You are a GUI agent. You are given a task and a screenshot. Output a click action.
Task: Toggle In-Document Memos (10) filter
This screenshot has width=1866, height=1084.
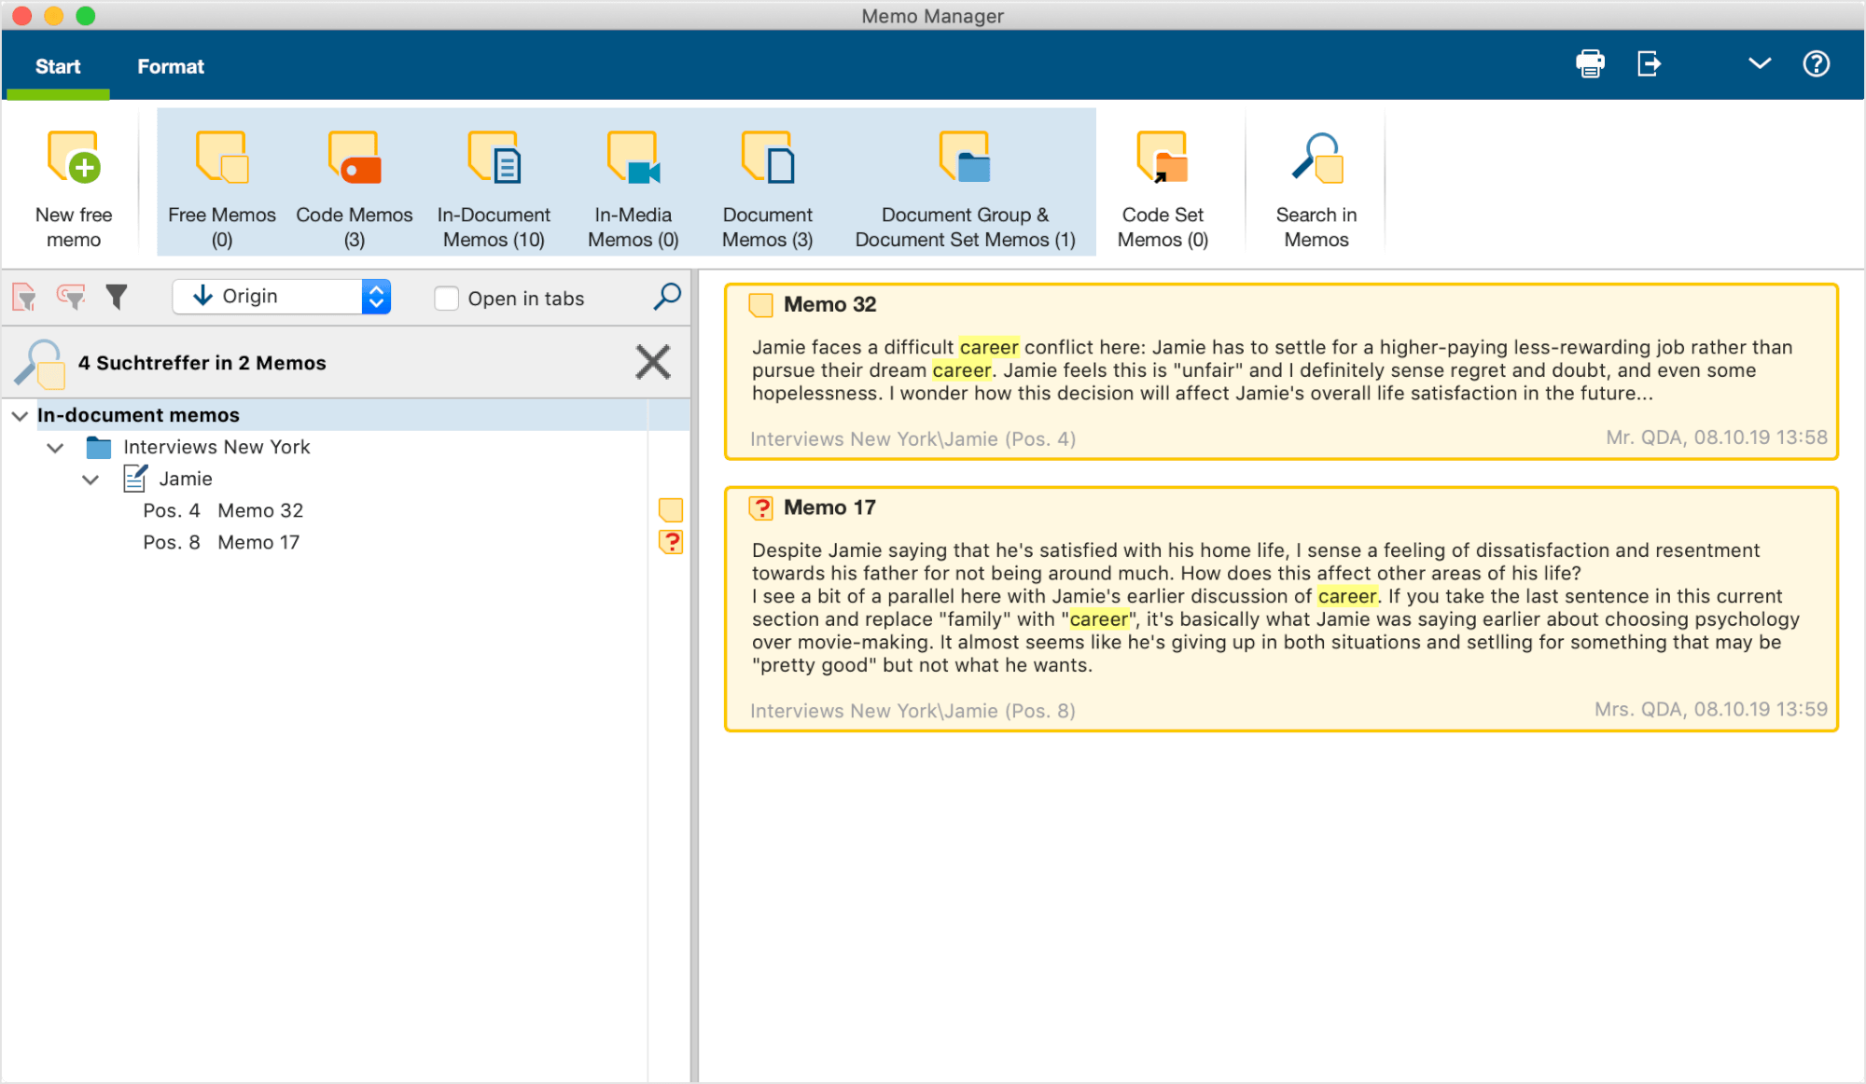coord(494,188)
